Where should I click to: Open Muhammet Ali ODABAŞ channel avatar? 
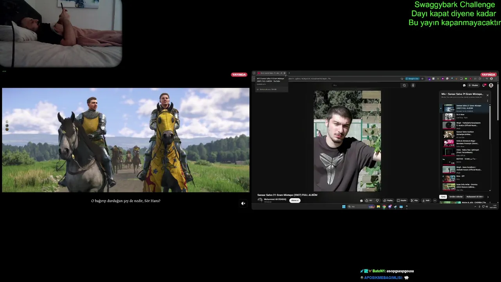tap(260, 200)
